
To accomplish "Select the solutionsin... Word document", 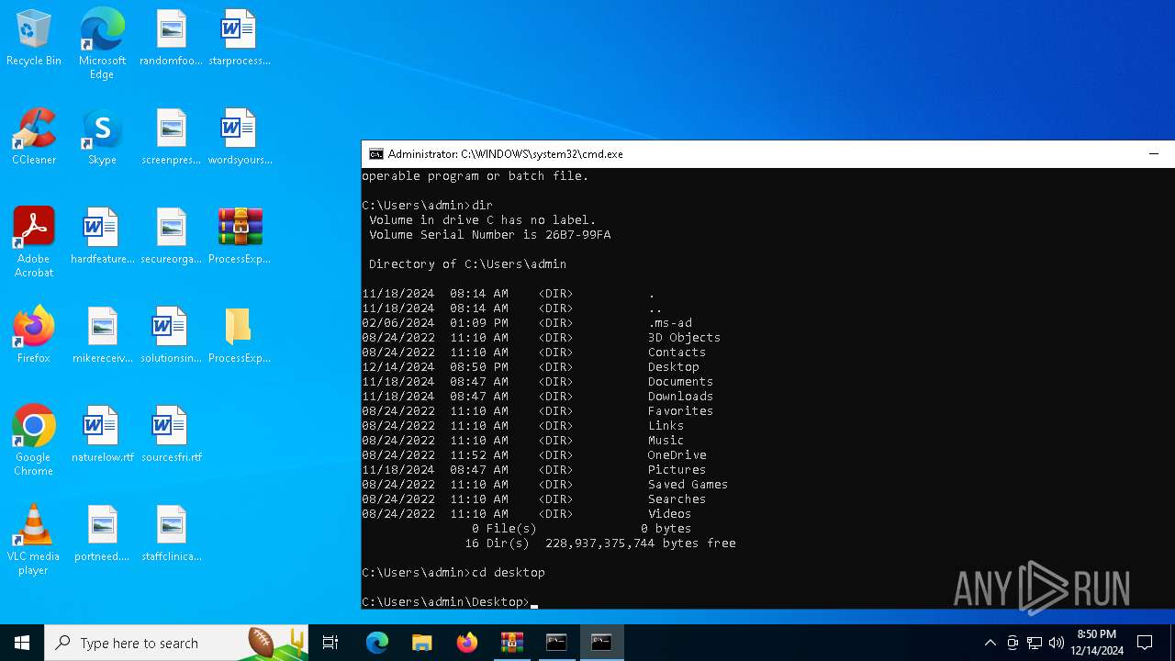I will click(x=171, y=336).
